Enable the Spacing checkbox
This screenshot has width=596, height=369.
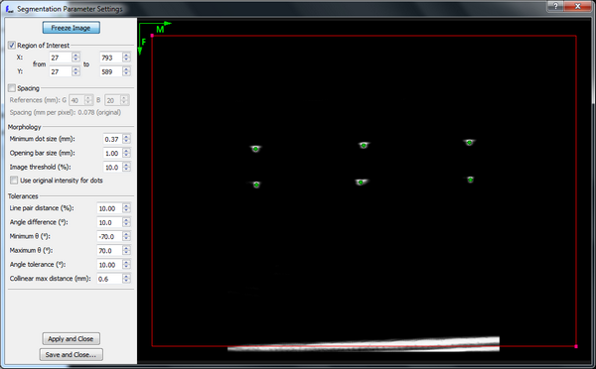[12, 88]
